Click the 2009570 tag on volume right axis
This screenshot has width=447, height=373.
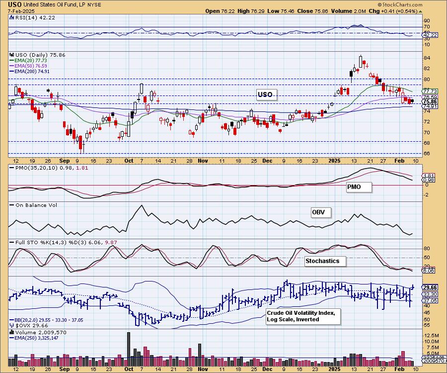(x=434, y=361)
